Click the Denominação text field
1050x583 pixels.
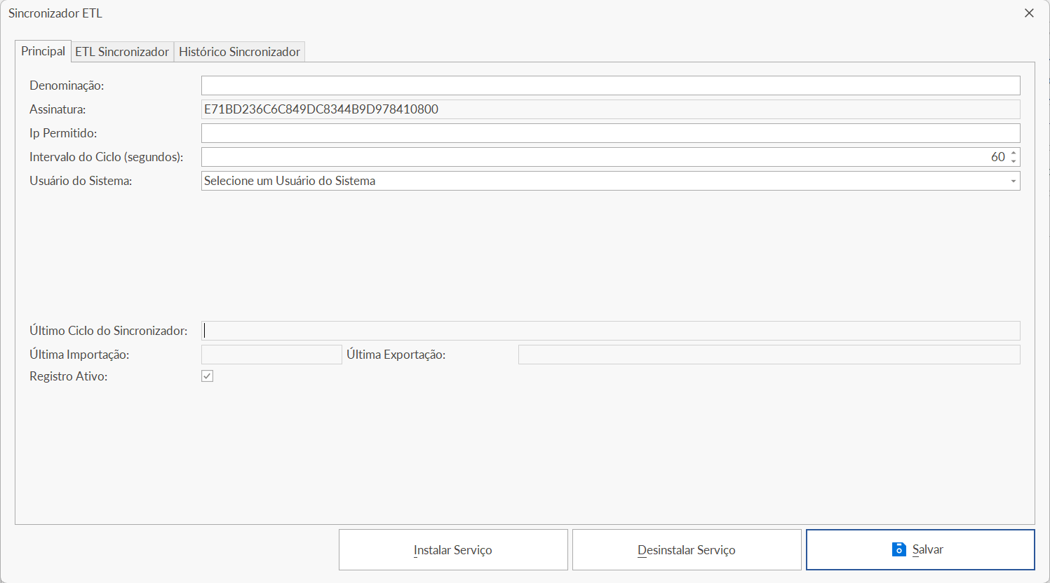[610, 85]
